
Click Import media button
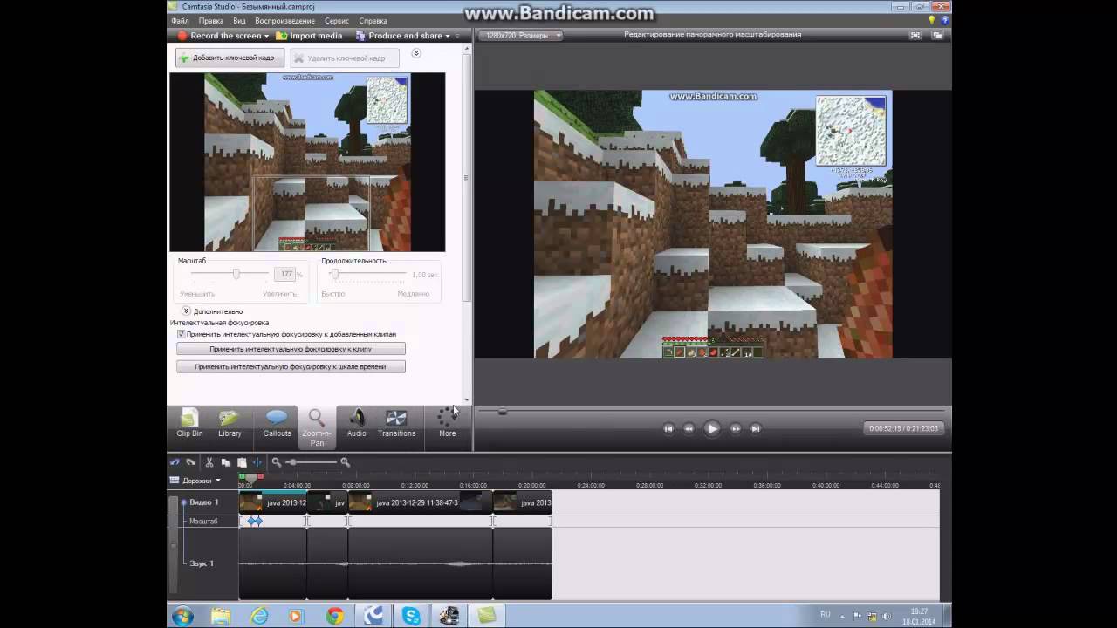coord(309,36)
